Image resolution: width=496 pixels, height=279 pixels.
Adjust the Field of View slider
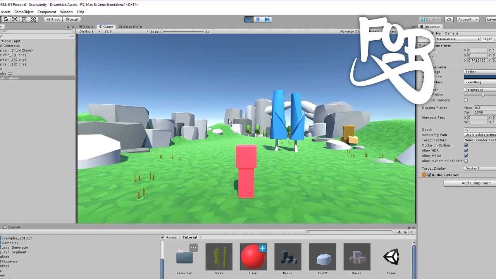(x=480, y=95)
